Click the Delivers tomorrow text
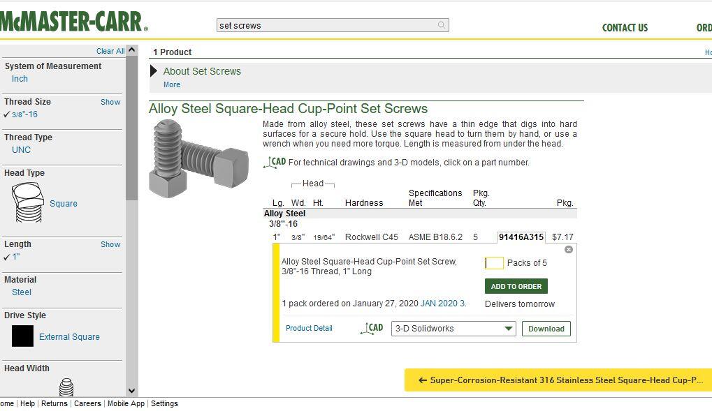This screenshot has width=712, height=411. tap(519, 304)
